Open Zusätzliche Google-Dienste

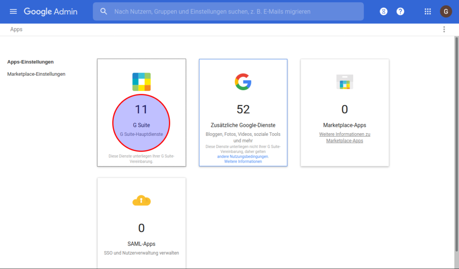click(x=243, y=125)
